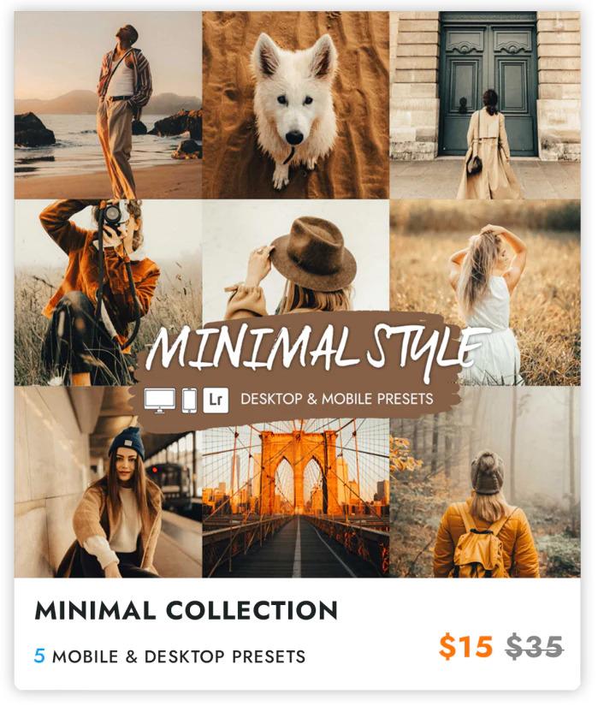The image size is (598, 706).
Task: Click the Lightroom Lr icon
Action: coord(216,400)
